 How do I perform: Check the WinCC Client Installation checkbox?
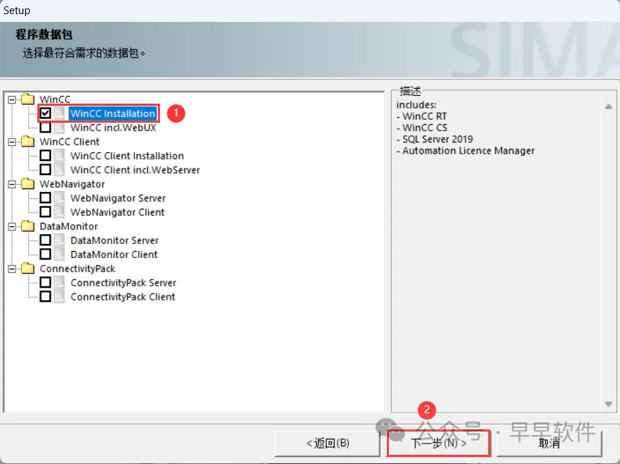(x=46, y=156)
